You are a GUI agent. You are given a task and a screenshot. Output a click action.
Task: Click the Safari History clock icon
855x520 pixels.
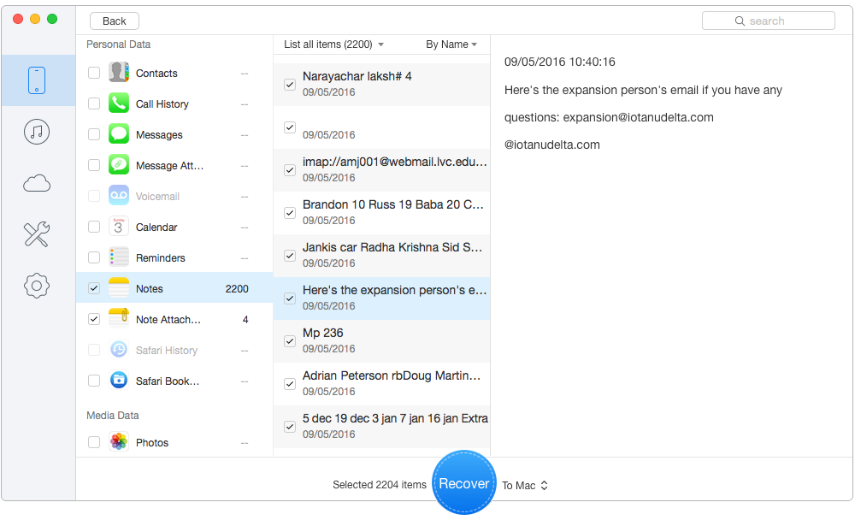[x=118, y=350]
